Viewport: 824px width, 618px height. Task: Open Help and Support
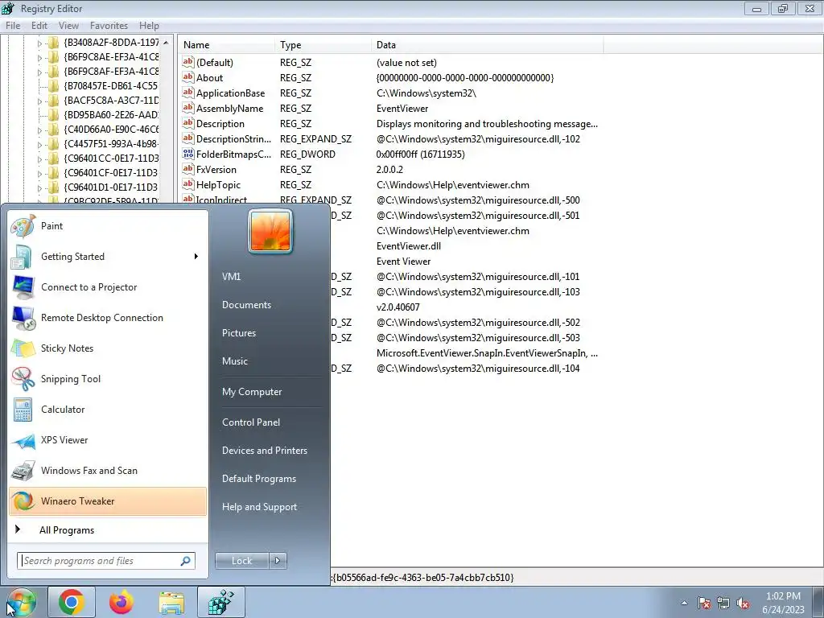(x=260, y=507)
